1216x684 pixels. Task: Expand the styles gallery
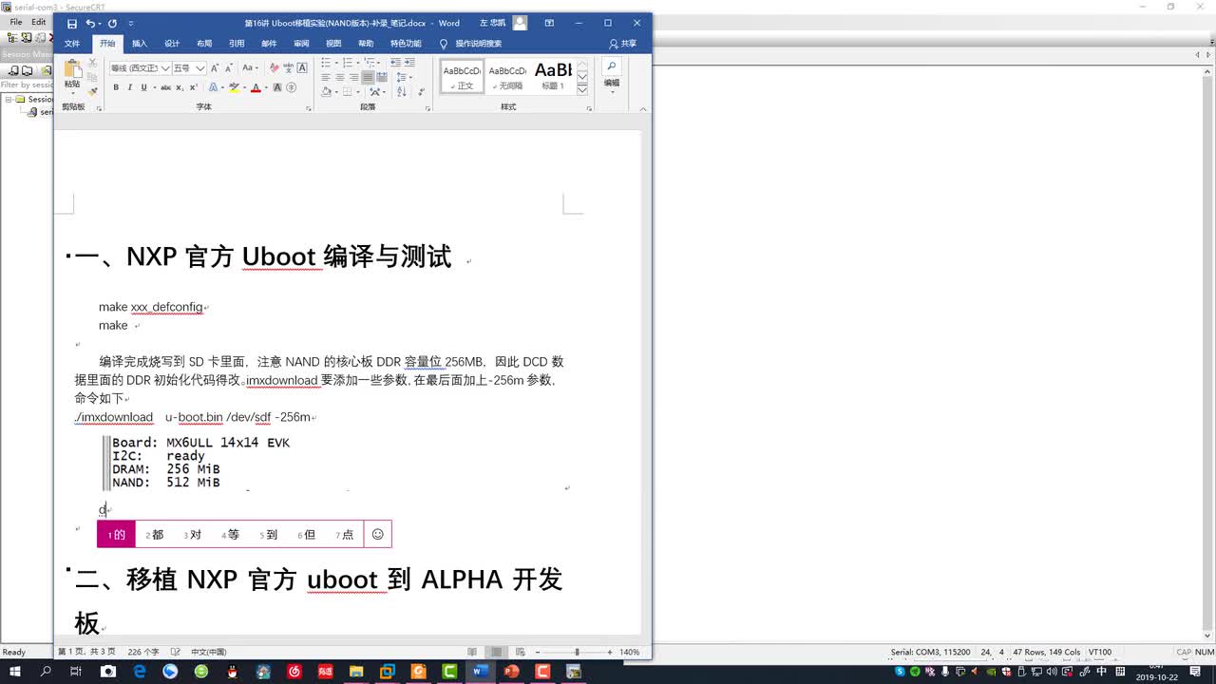(582, 88)
